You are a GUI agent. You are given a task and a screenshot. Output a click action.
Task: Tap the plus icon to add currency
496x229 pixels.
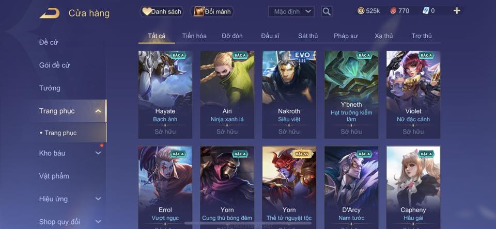[457, 11]
